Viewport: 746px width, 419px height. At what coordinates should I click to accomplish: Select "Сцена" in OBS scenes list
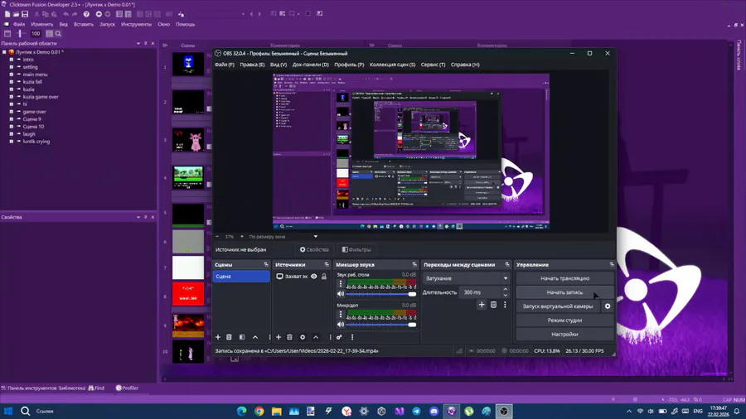click(x=241, y=277)
